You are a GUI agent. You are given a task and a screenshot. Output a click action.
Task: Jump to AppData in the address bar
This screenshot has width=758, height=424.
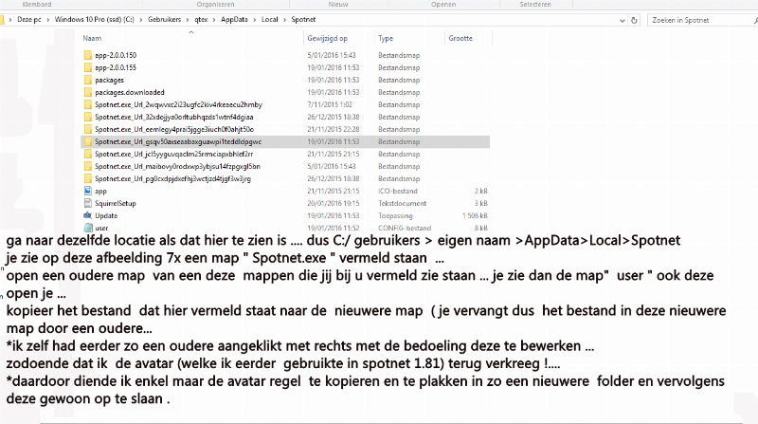pos(234,20)
